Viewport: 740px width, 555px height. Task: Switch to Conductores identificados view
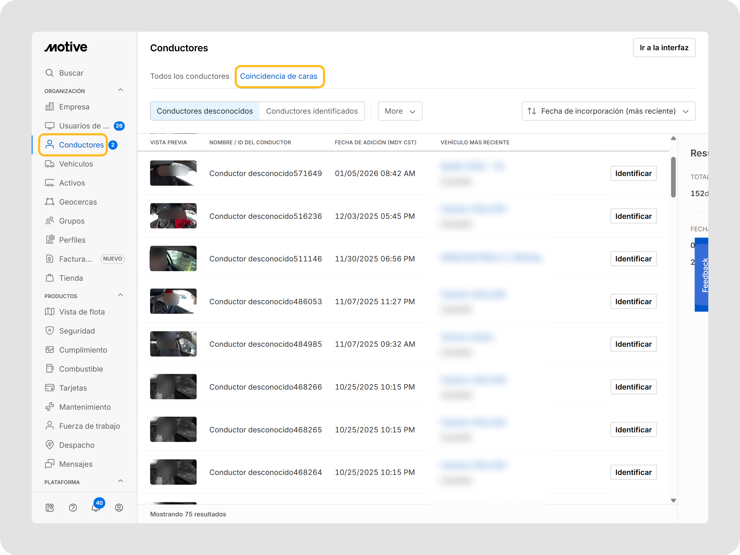tap(312, 111)
